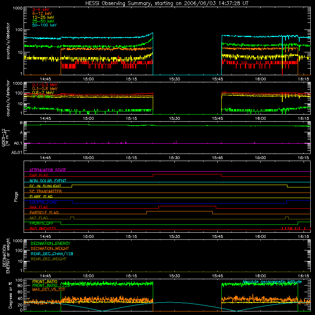315x315 pixels.
Task: Click the SAA_FLAG label
Action: pyautogui.click(x=39, y=207)
